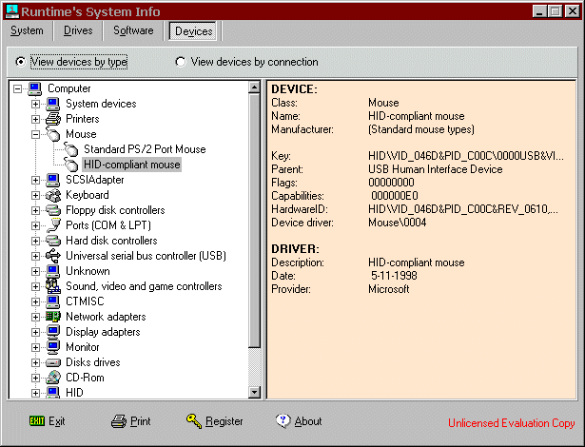Click the Ports (COM & LPT) icon
Screen dimensions: 585x447
click(53, 225)
